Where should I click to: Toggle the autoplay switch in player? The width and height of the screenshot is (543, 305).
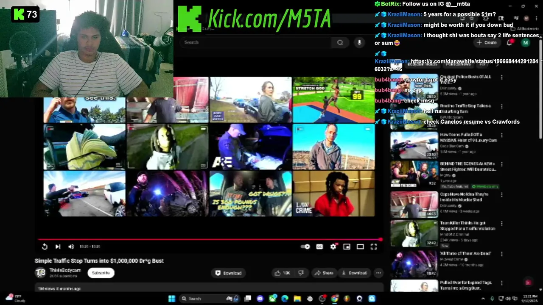[x=305, y=247]
